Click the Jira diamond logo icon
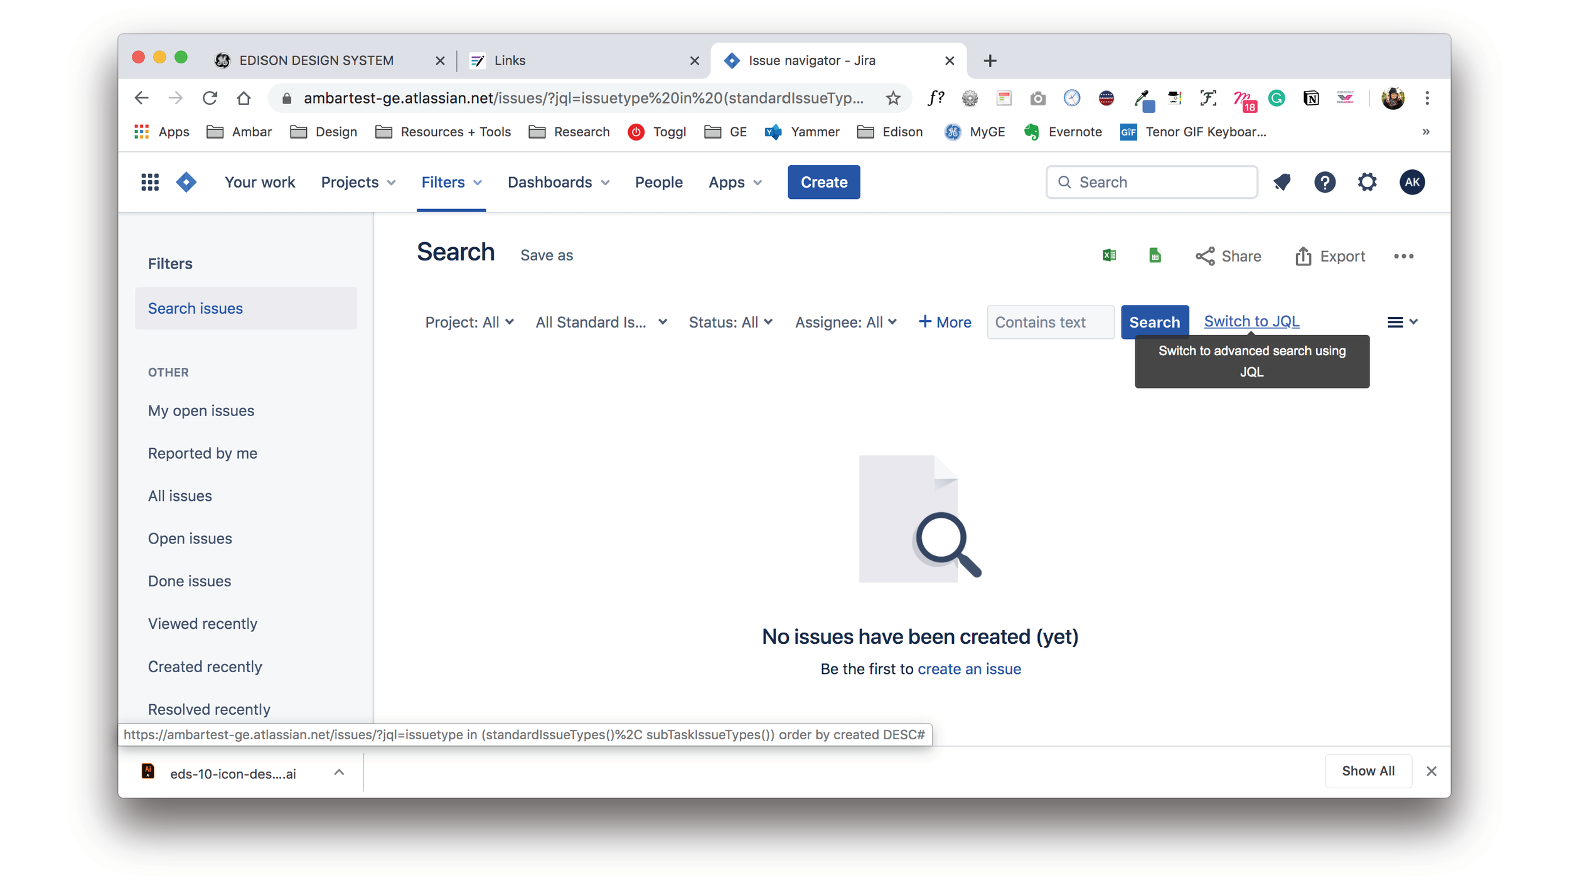The width and height of the screenshot is (1569, 883). tap(186, 182)
